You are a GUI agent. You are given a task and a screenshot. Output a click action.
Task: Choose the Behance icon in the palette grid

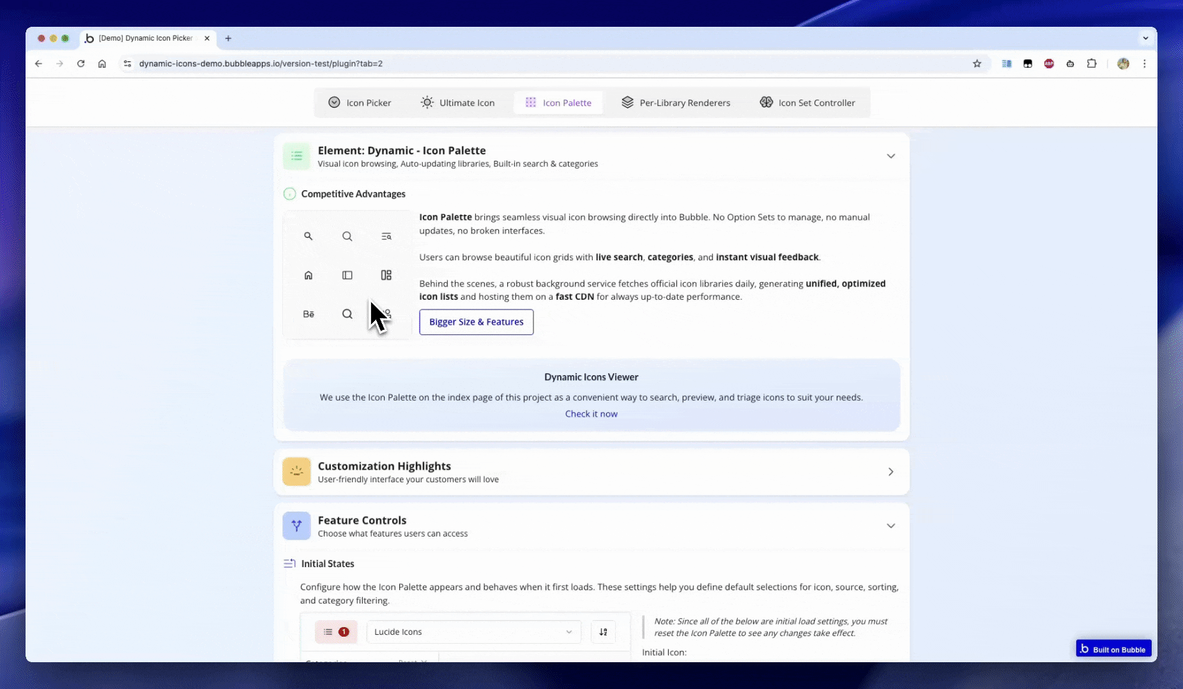point(309,314)
